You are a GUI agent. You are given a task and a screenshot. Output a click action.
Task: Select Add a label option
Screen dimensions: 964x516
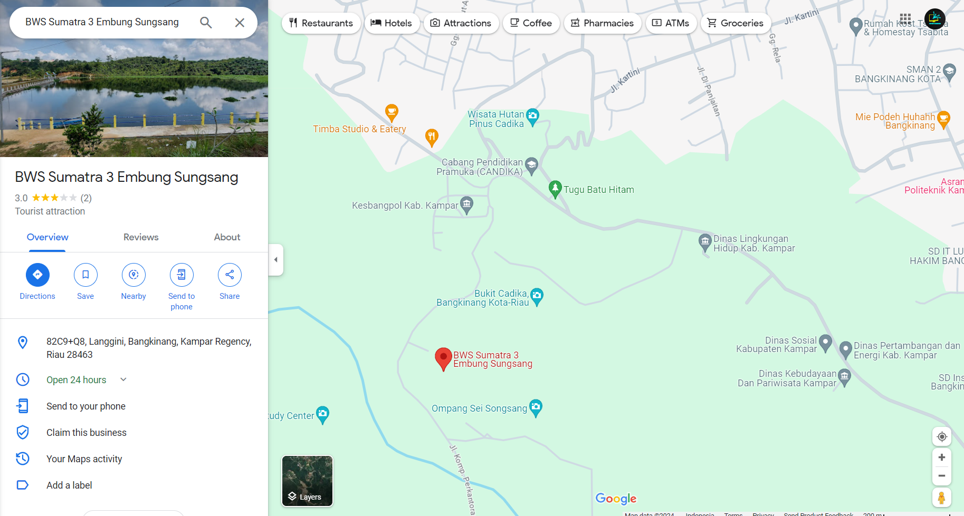pyautogui.click(x=69, y=485)
